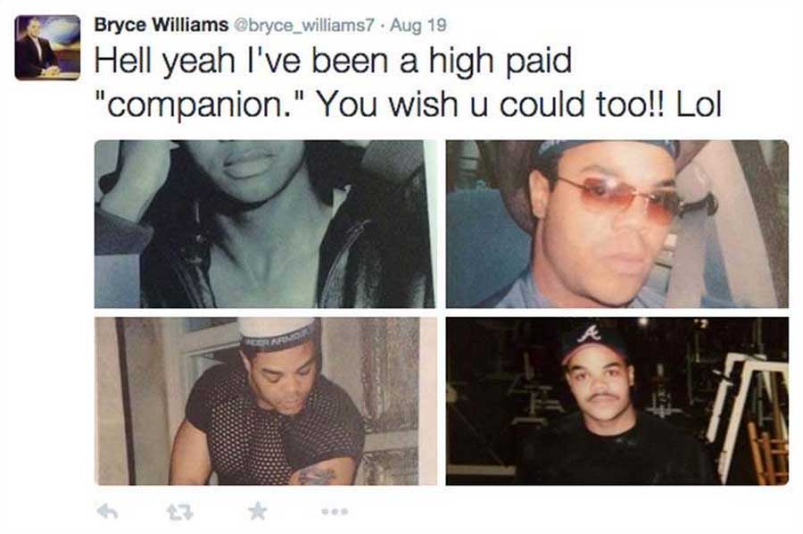
Task: Click the Bryce Williams display name
Action: tap(161, 24)
